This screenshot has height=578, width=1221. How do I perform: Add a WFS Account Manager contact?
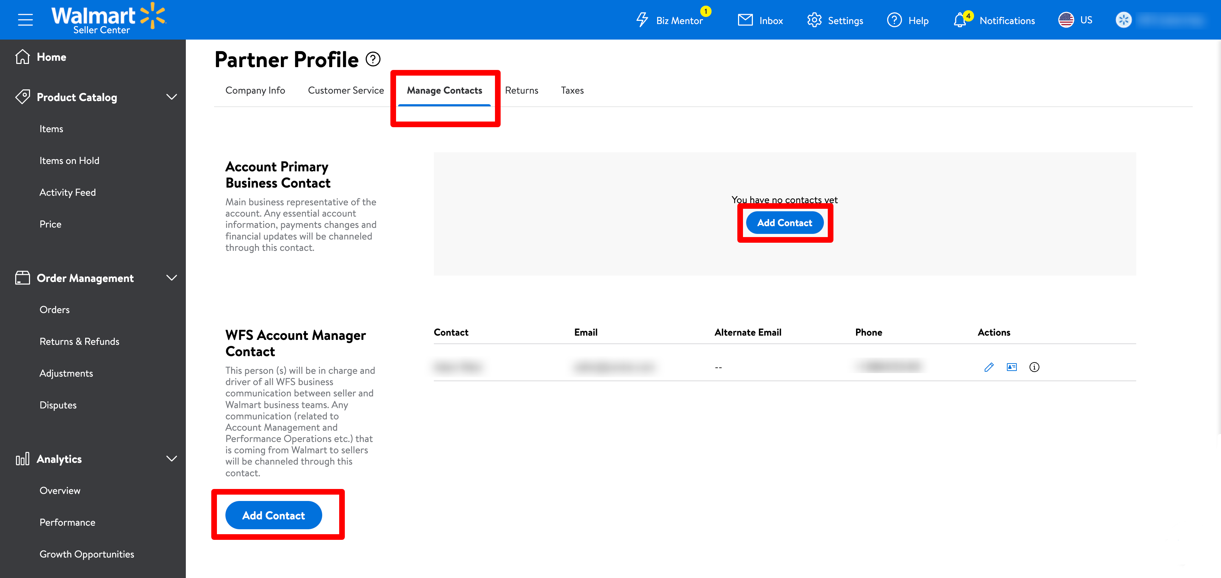273,515
